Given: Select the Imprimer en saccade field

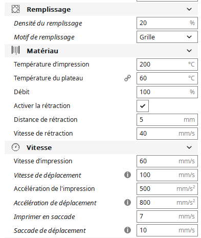Looking at the screenshot, I should [167, 217].
